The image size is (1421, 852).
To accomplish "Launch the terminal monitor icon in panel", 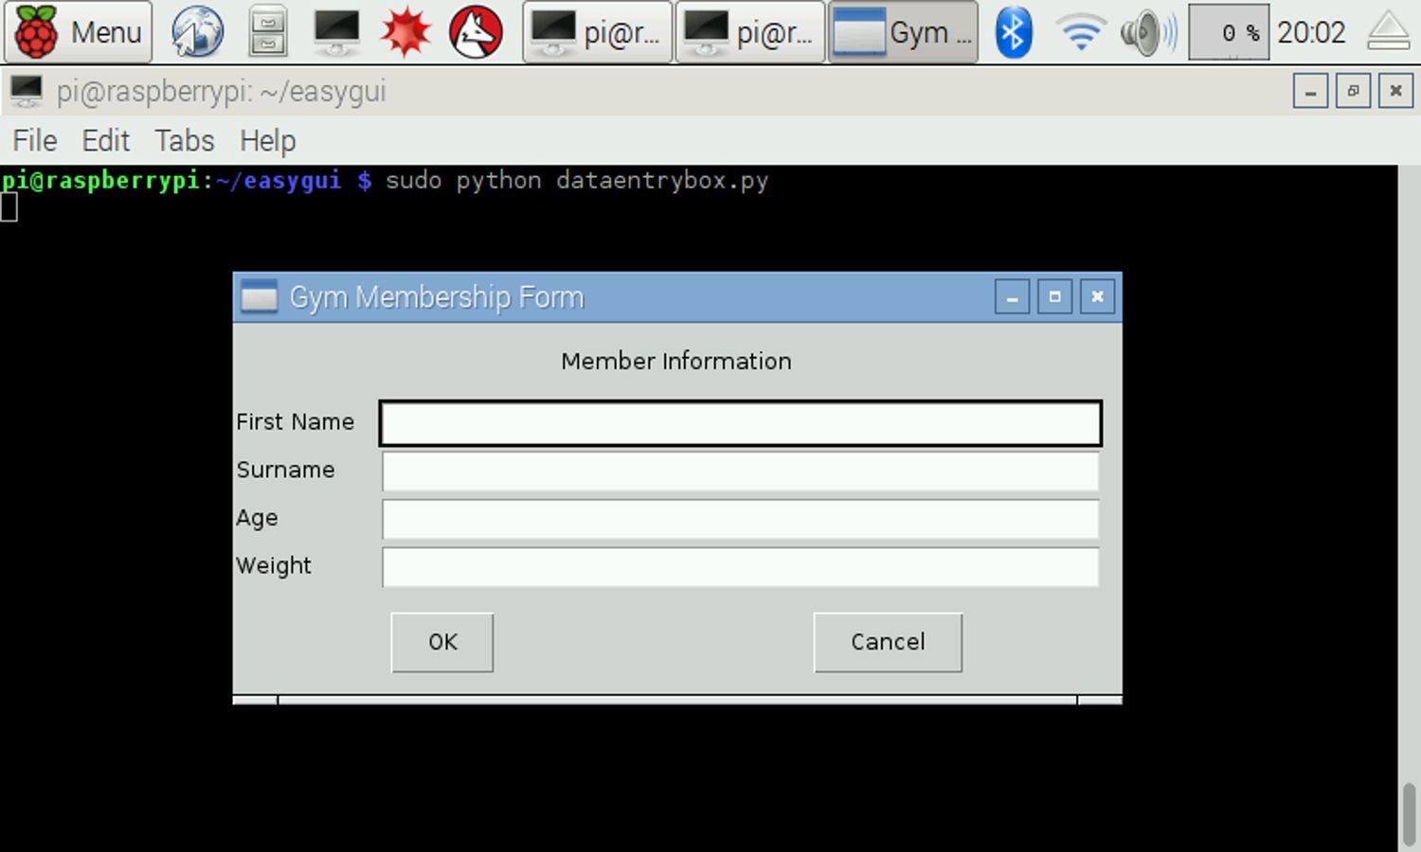I will click(x=336, y=31).
